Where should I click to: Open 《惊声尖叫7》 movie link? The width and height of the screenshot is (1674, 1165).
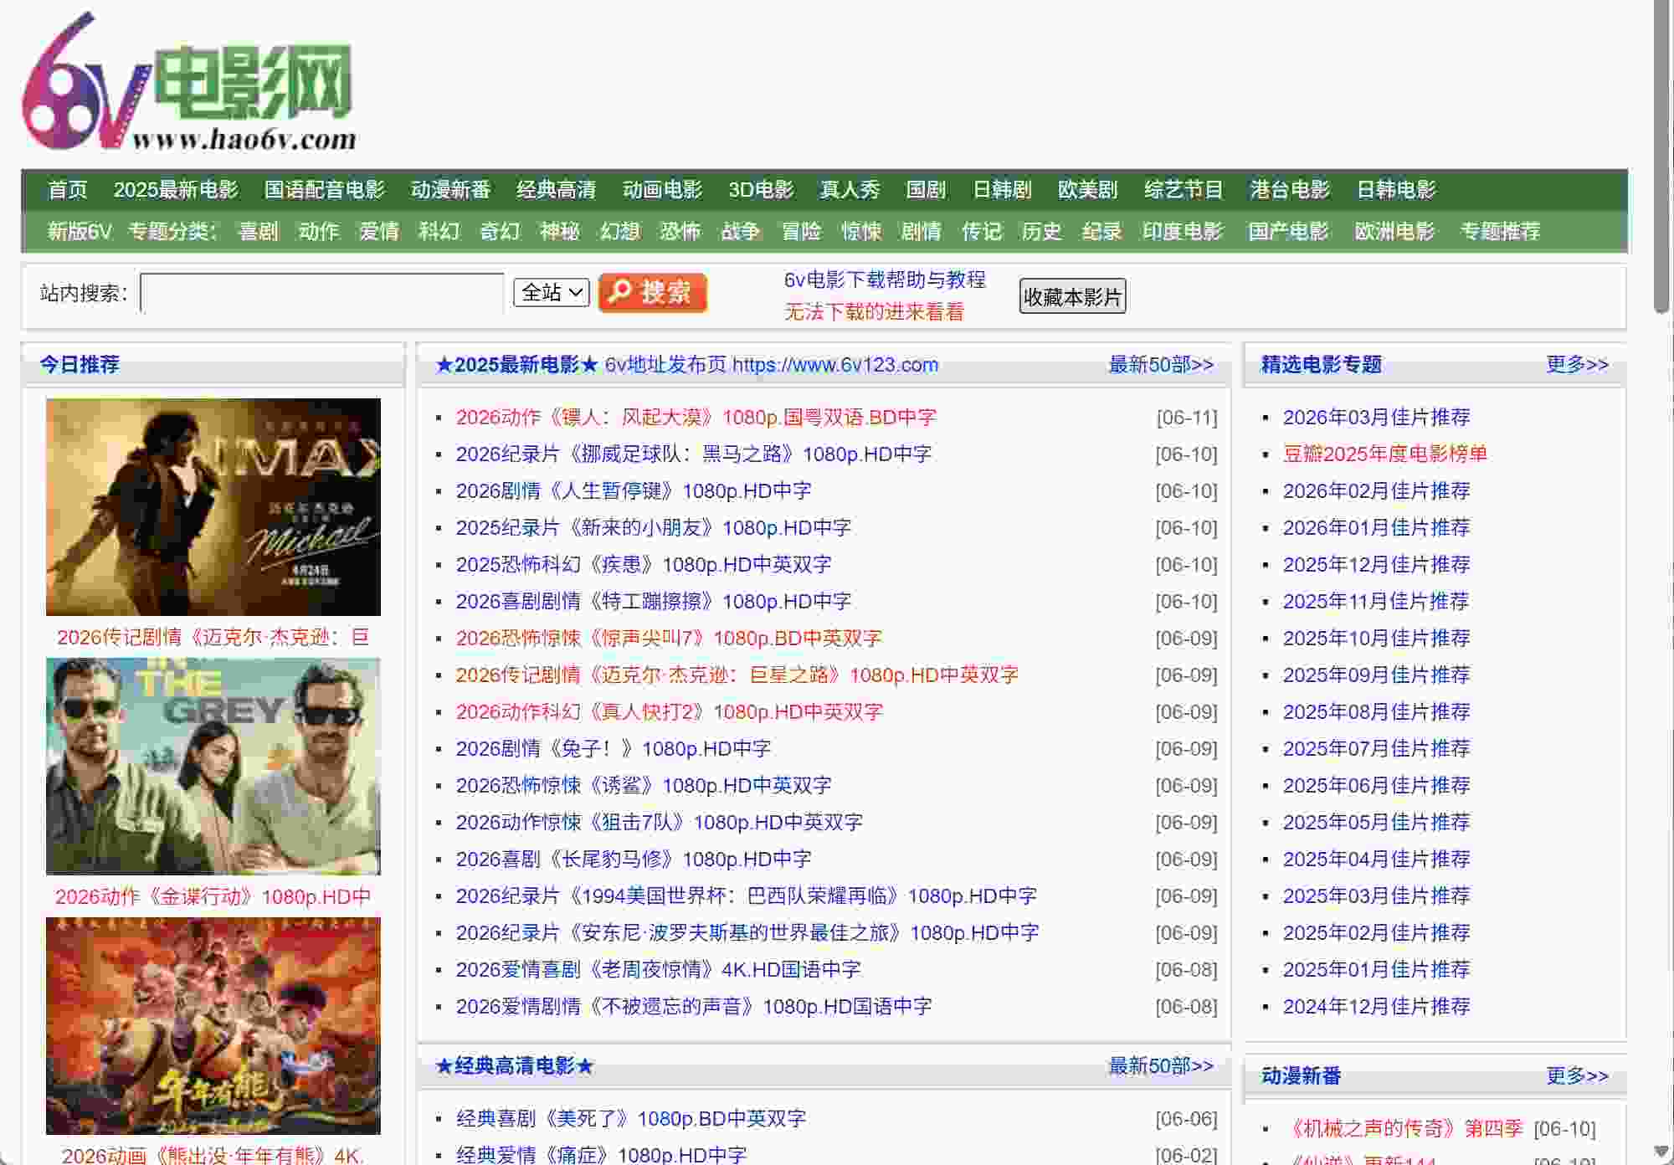click(x=669, y=638)
